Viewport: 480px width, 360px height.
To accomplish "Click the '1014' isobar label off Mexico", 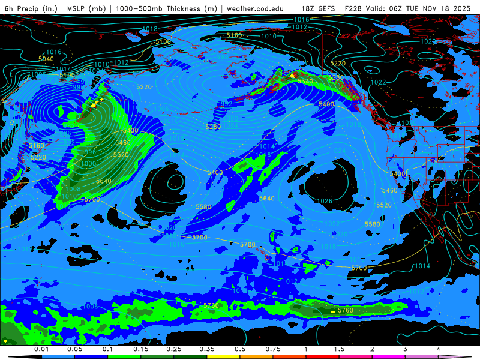I will [423, 266].
